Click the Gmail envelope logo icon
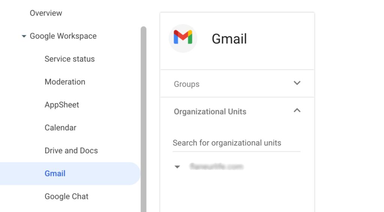The image size is (384, 212). pyautogui.click(x=183, y=38)
